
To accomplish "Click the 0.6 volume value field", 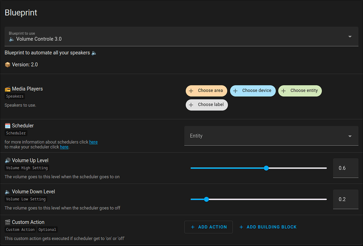I will click(345, 168).
